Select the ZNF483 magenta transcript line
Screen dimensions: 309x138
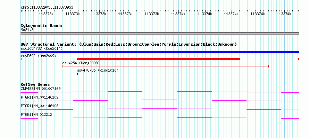tap(160, 92)
